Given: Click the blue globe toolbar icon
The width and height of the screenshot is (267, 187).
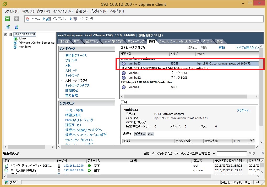Looking at the screenshot, I should [17, 27].
